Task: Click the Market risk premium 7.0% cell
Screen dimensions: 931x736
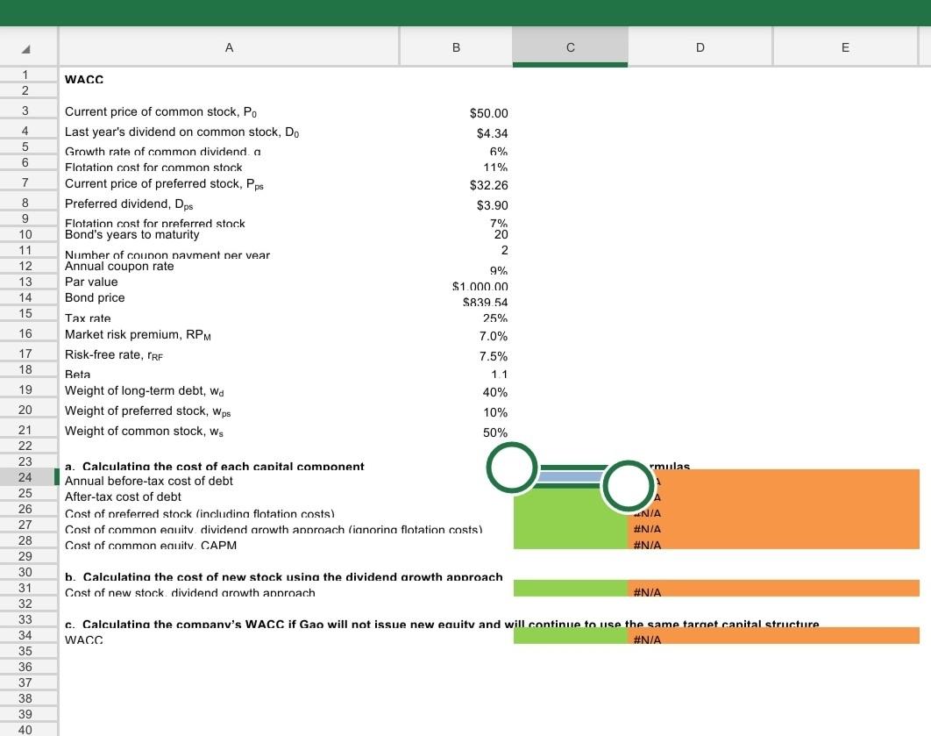Action: click(455, 335)
